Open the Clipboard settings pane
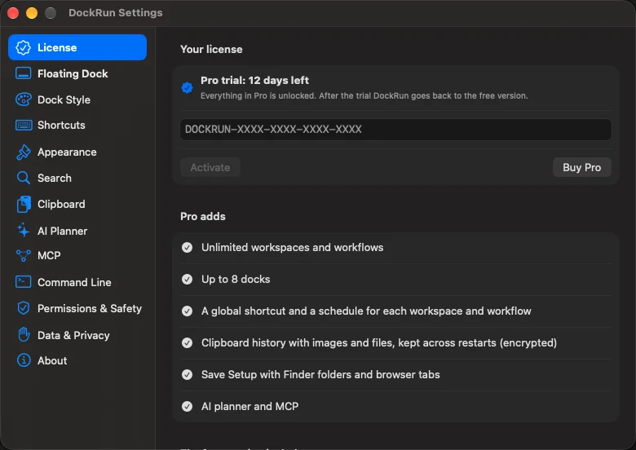 77,204
